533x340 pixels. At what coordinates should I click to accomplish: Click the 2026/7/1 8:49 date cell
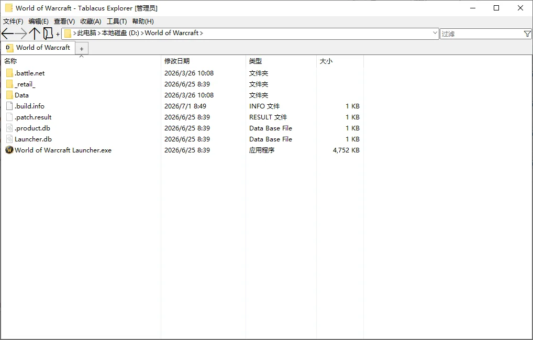(185, 106)
